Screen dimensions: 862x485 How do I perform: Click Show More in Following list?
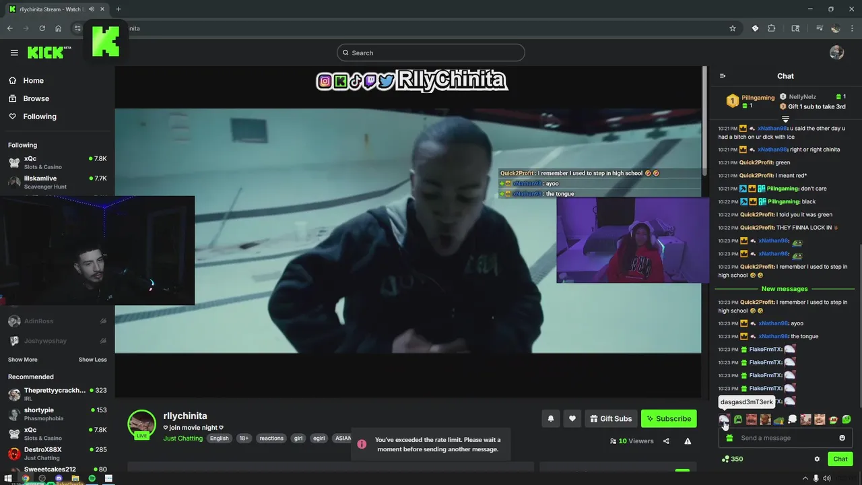pyautogui.click(x=23, y=360)
